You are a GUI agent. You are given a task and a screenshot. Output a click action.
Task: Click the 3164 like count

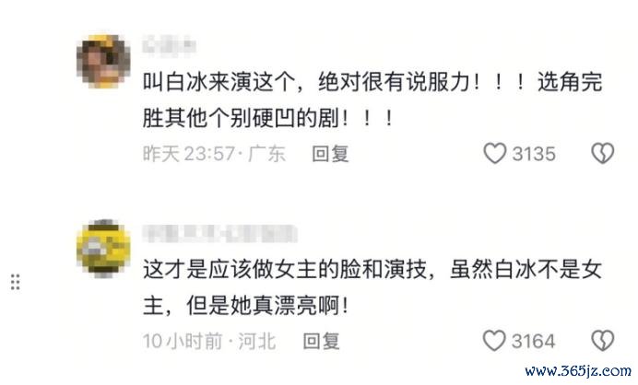point(534,341)
